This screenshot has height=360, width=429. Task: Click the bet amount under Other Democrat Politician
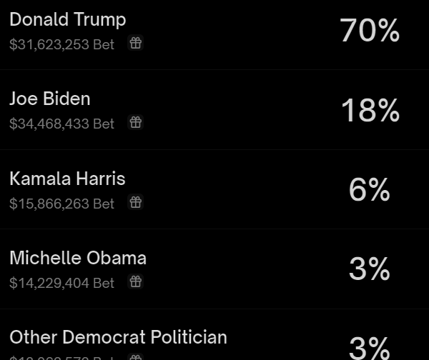click(61, 357)
